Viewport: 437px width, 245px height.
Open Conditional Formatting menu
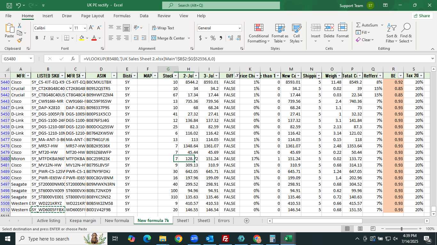[258, 33]
